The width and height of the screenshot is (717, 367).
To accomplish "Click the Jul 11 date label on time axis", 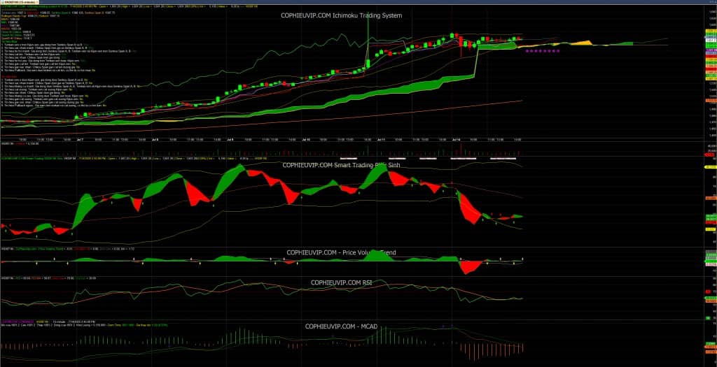I will (380, 139).
